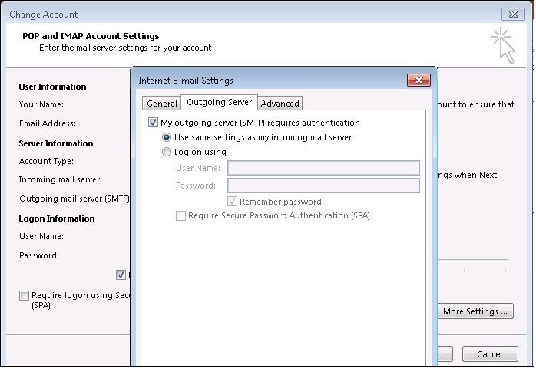Image resolution: width=536 pixels, height=368 pixels.
Task: Close the Internet E-mail Settings dialog
Action: coord(419,80)
